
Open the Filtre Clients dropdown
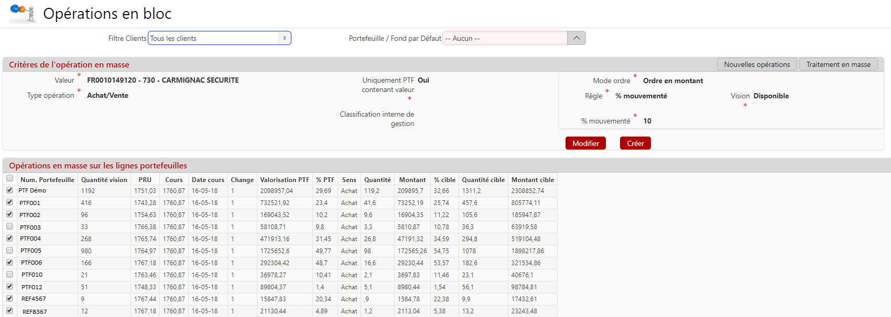(x=219, y=38)
